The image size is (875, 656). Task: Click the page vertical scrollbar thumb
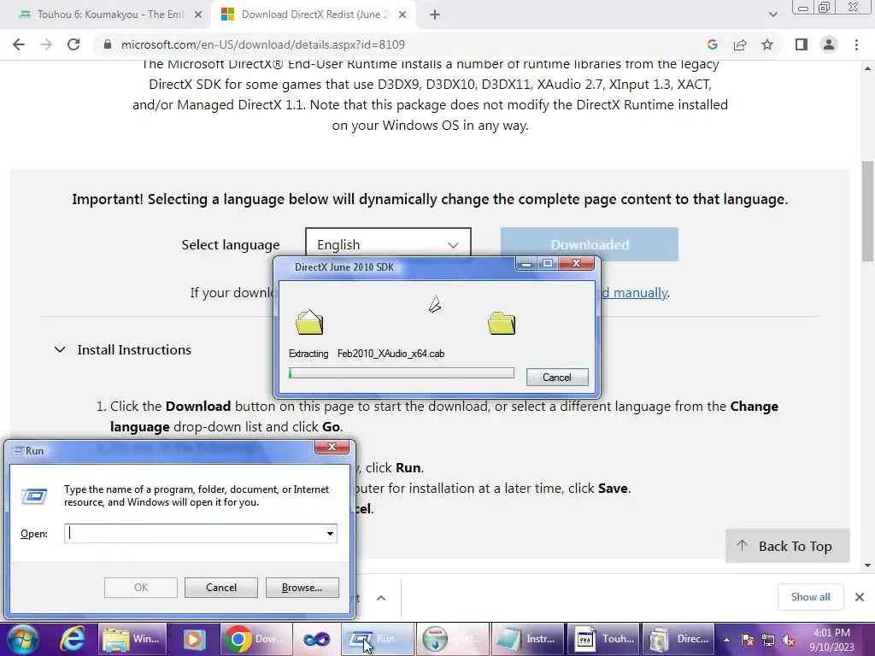(x=867, y=213)
